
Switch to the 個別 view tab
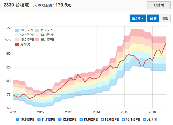164,18
